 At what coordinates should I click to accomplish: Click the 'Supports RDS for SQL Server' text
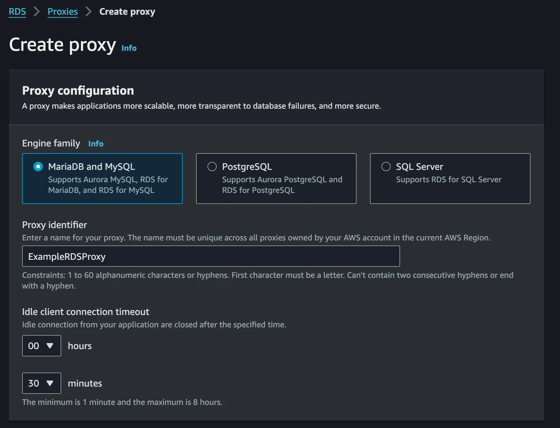pos(449,180)
